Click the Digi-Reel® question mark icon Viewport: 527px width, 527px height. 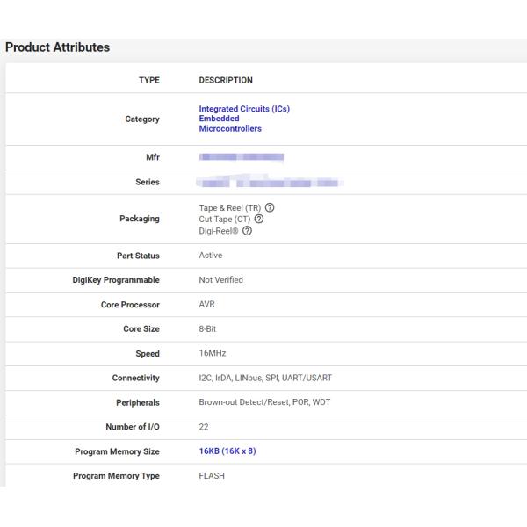click(248, 231)
